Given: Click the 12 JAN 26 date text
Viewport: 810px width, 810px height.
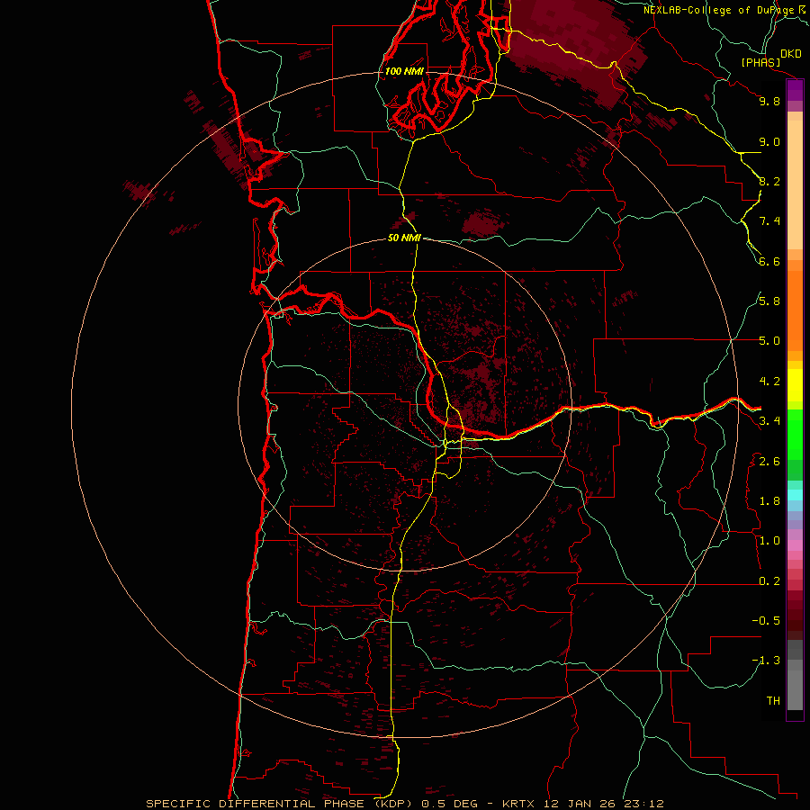Looking at the screenshot, I should [x=579, y=804].
